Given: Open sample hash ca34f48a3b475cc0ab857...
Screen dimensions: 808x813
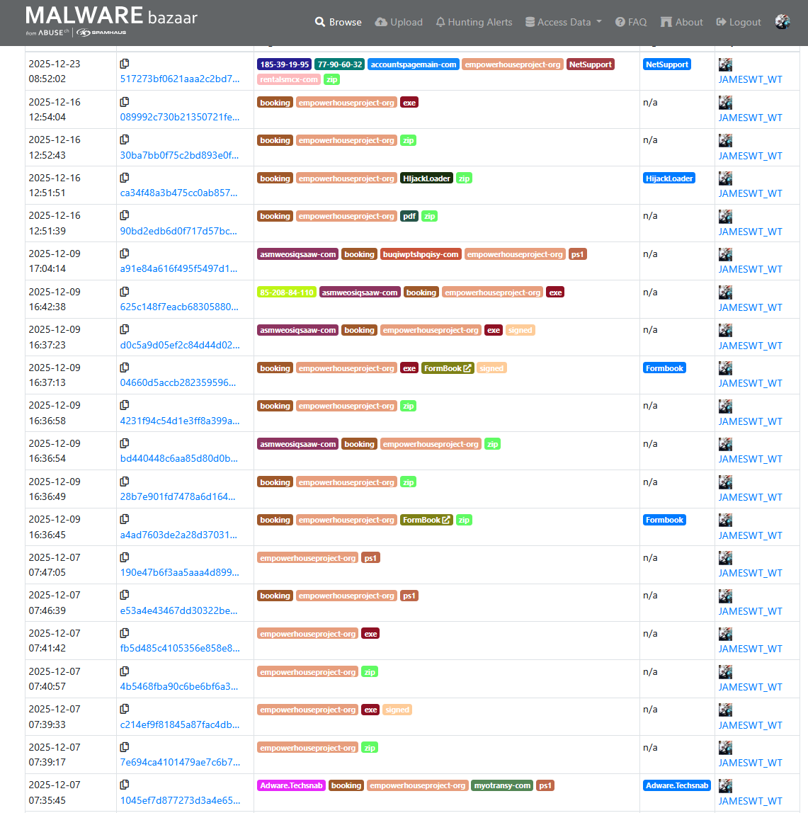Looking at the screenshot, I should click(179, 193).
